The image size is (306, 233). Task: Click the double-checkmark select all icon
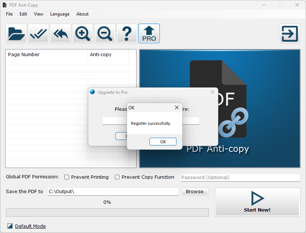pos(38,33)
